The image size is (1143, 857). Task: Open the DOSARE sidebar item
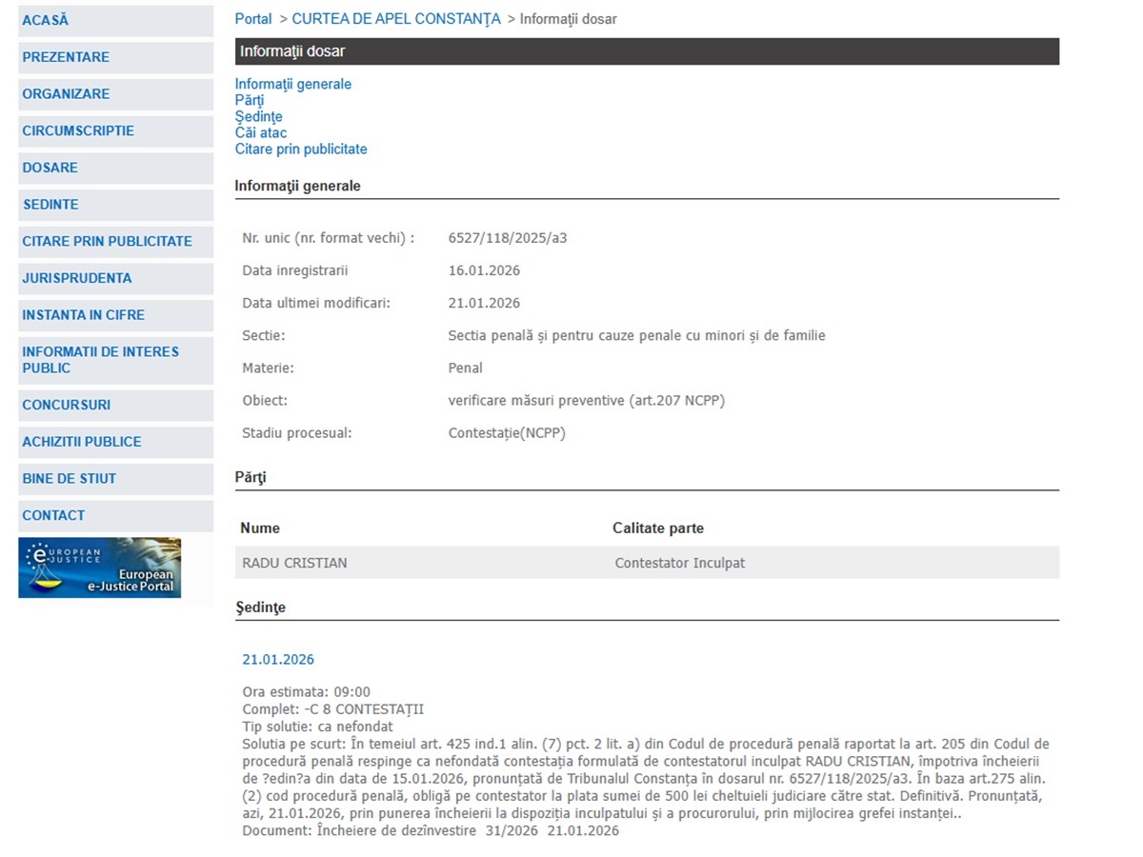(115, 168)
